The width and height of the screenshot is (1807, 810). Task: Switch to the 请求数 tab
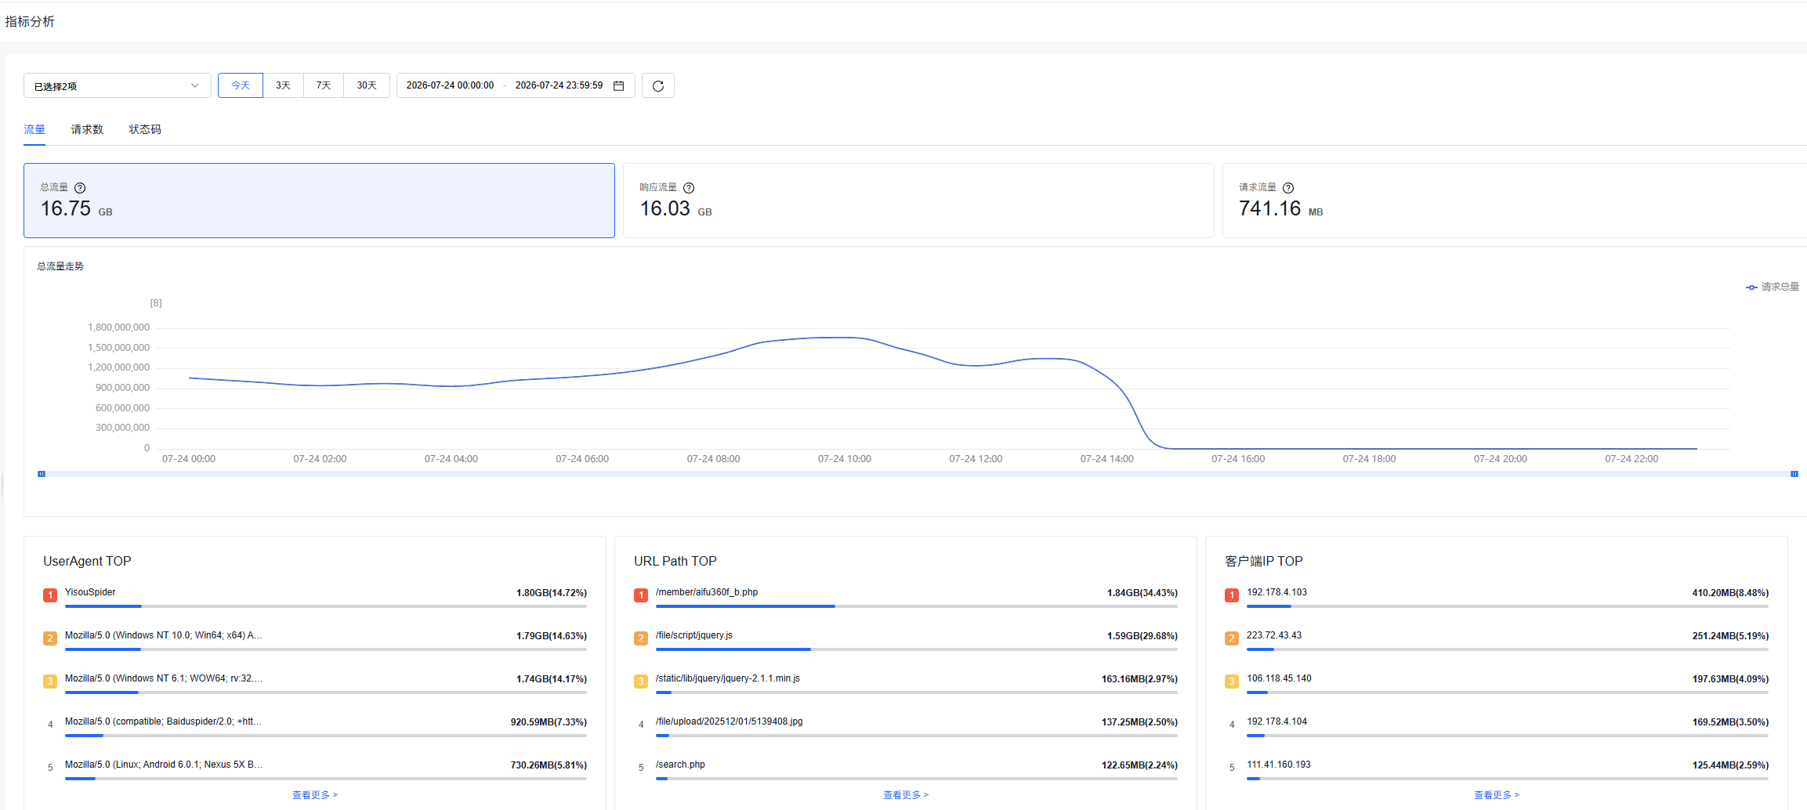pos(87,129)
